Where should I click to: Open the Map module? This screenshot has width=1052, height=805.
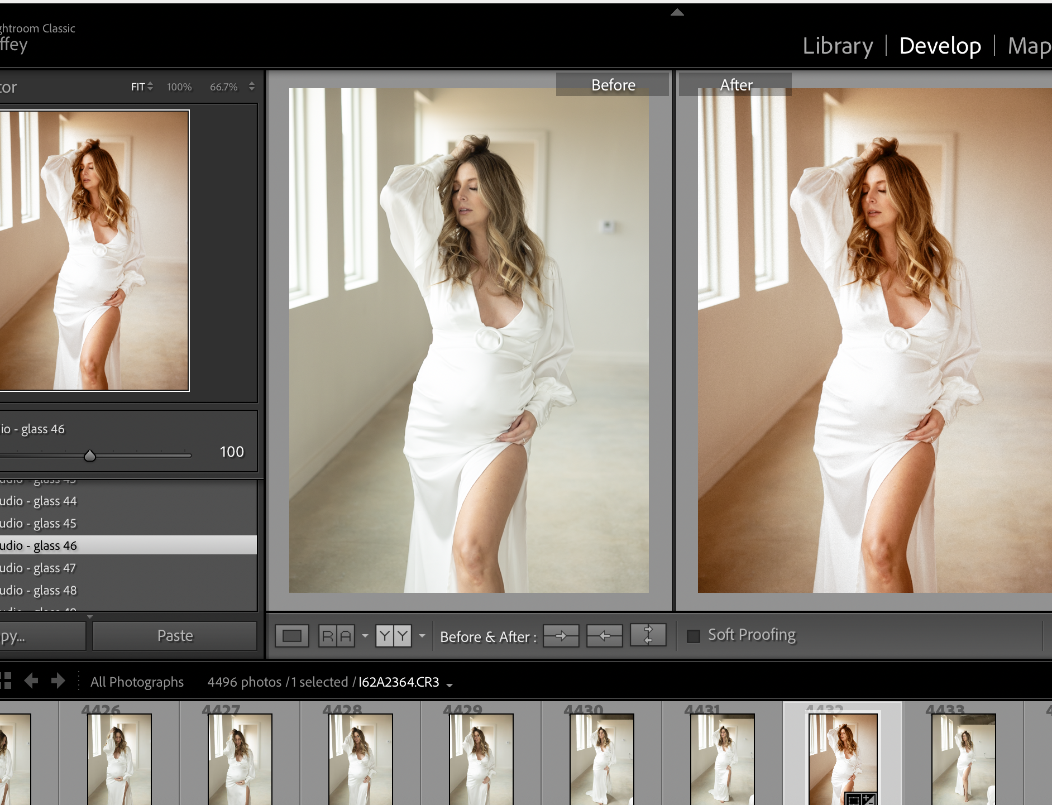click(x=1030, y=46)
